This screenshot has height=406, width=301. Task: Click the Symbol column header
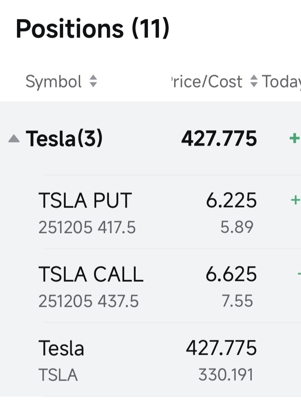[x=53, y=81]
